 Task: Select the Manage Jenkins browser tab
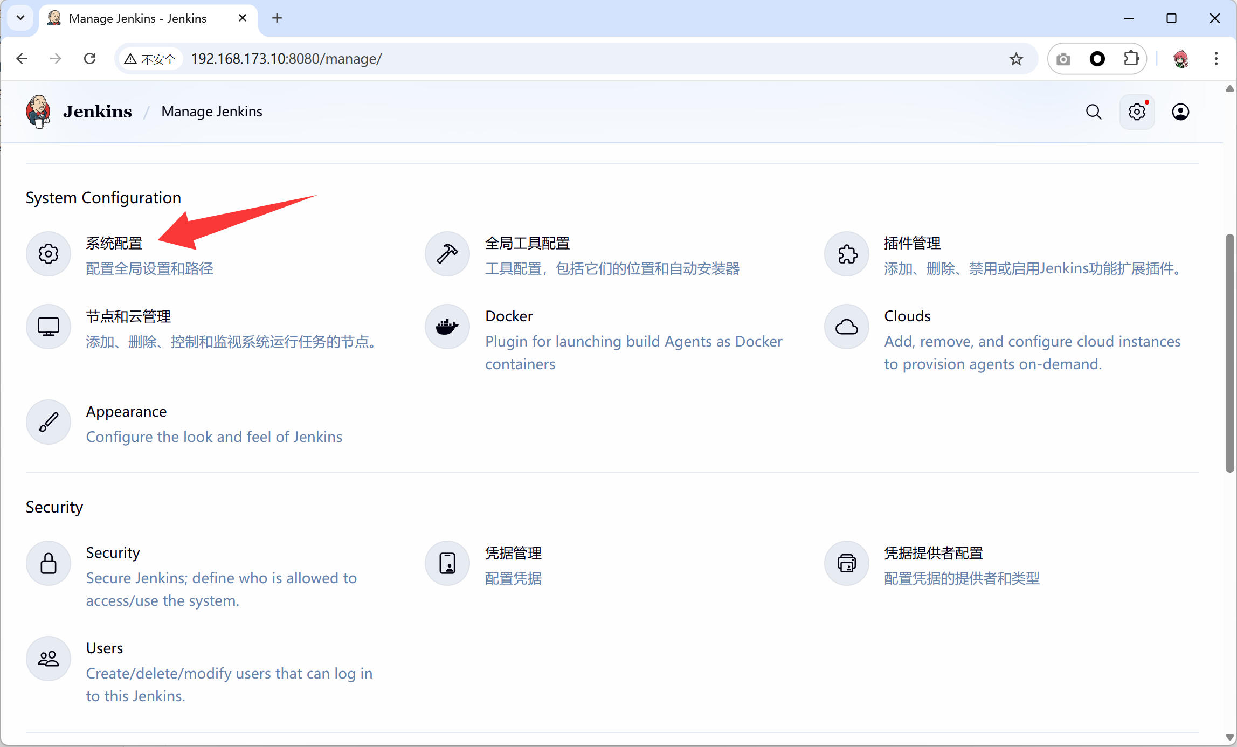(138, 18)
